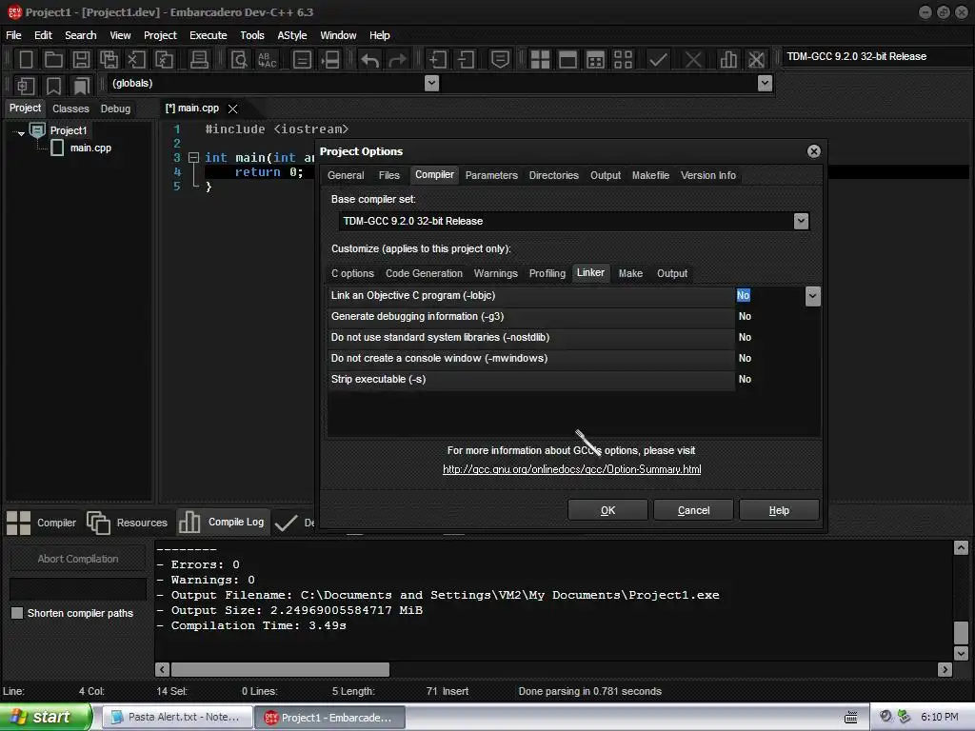Click the Save All toolbar icon
The image size is (975, 731).
(109, 60)
